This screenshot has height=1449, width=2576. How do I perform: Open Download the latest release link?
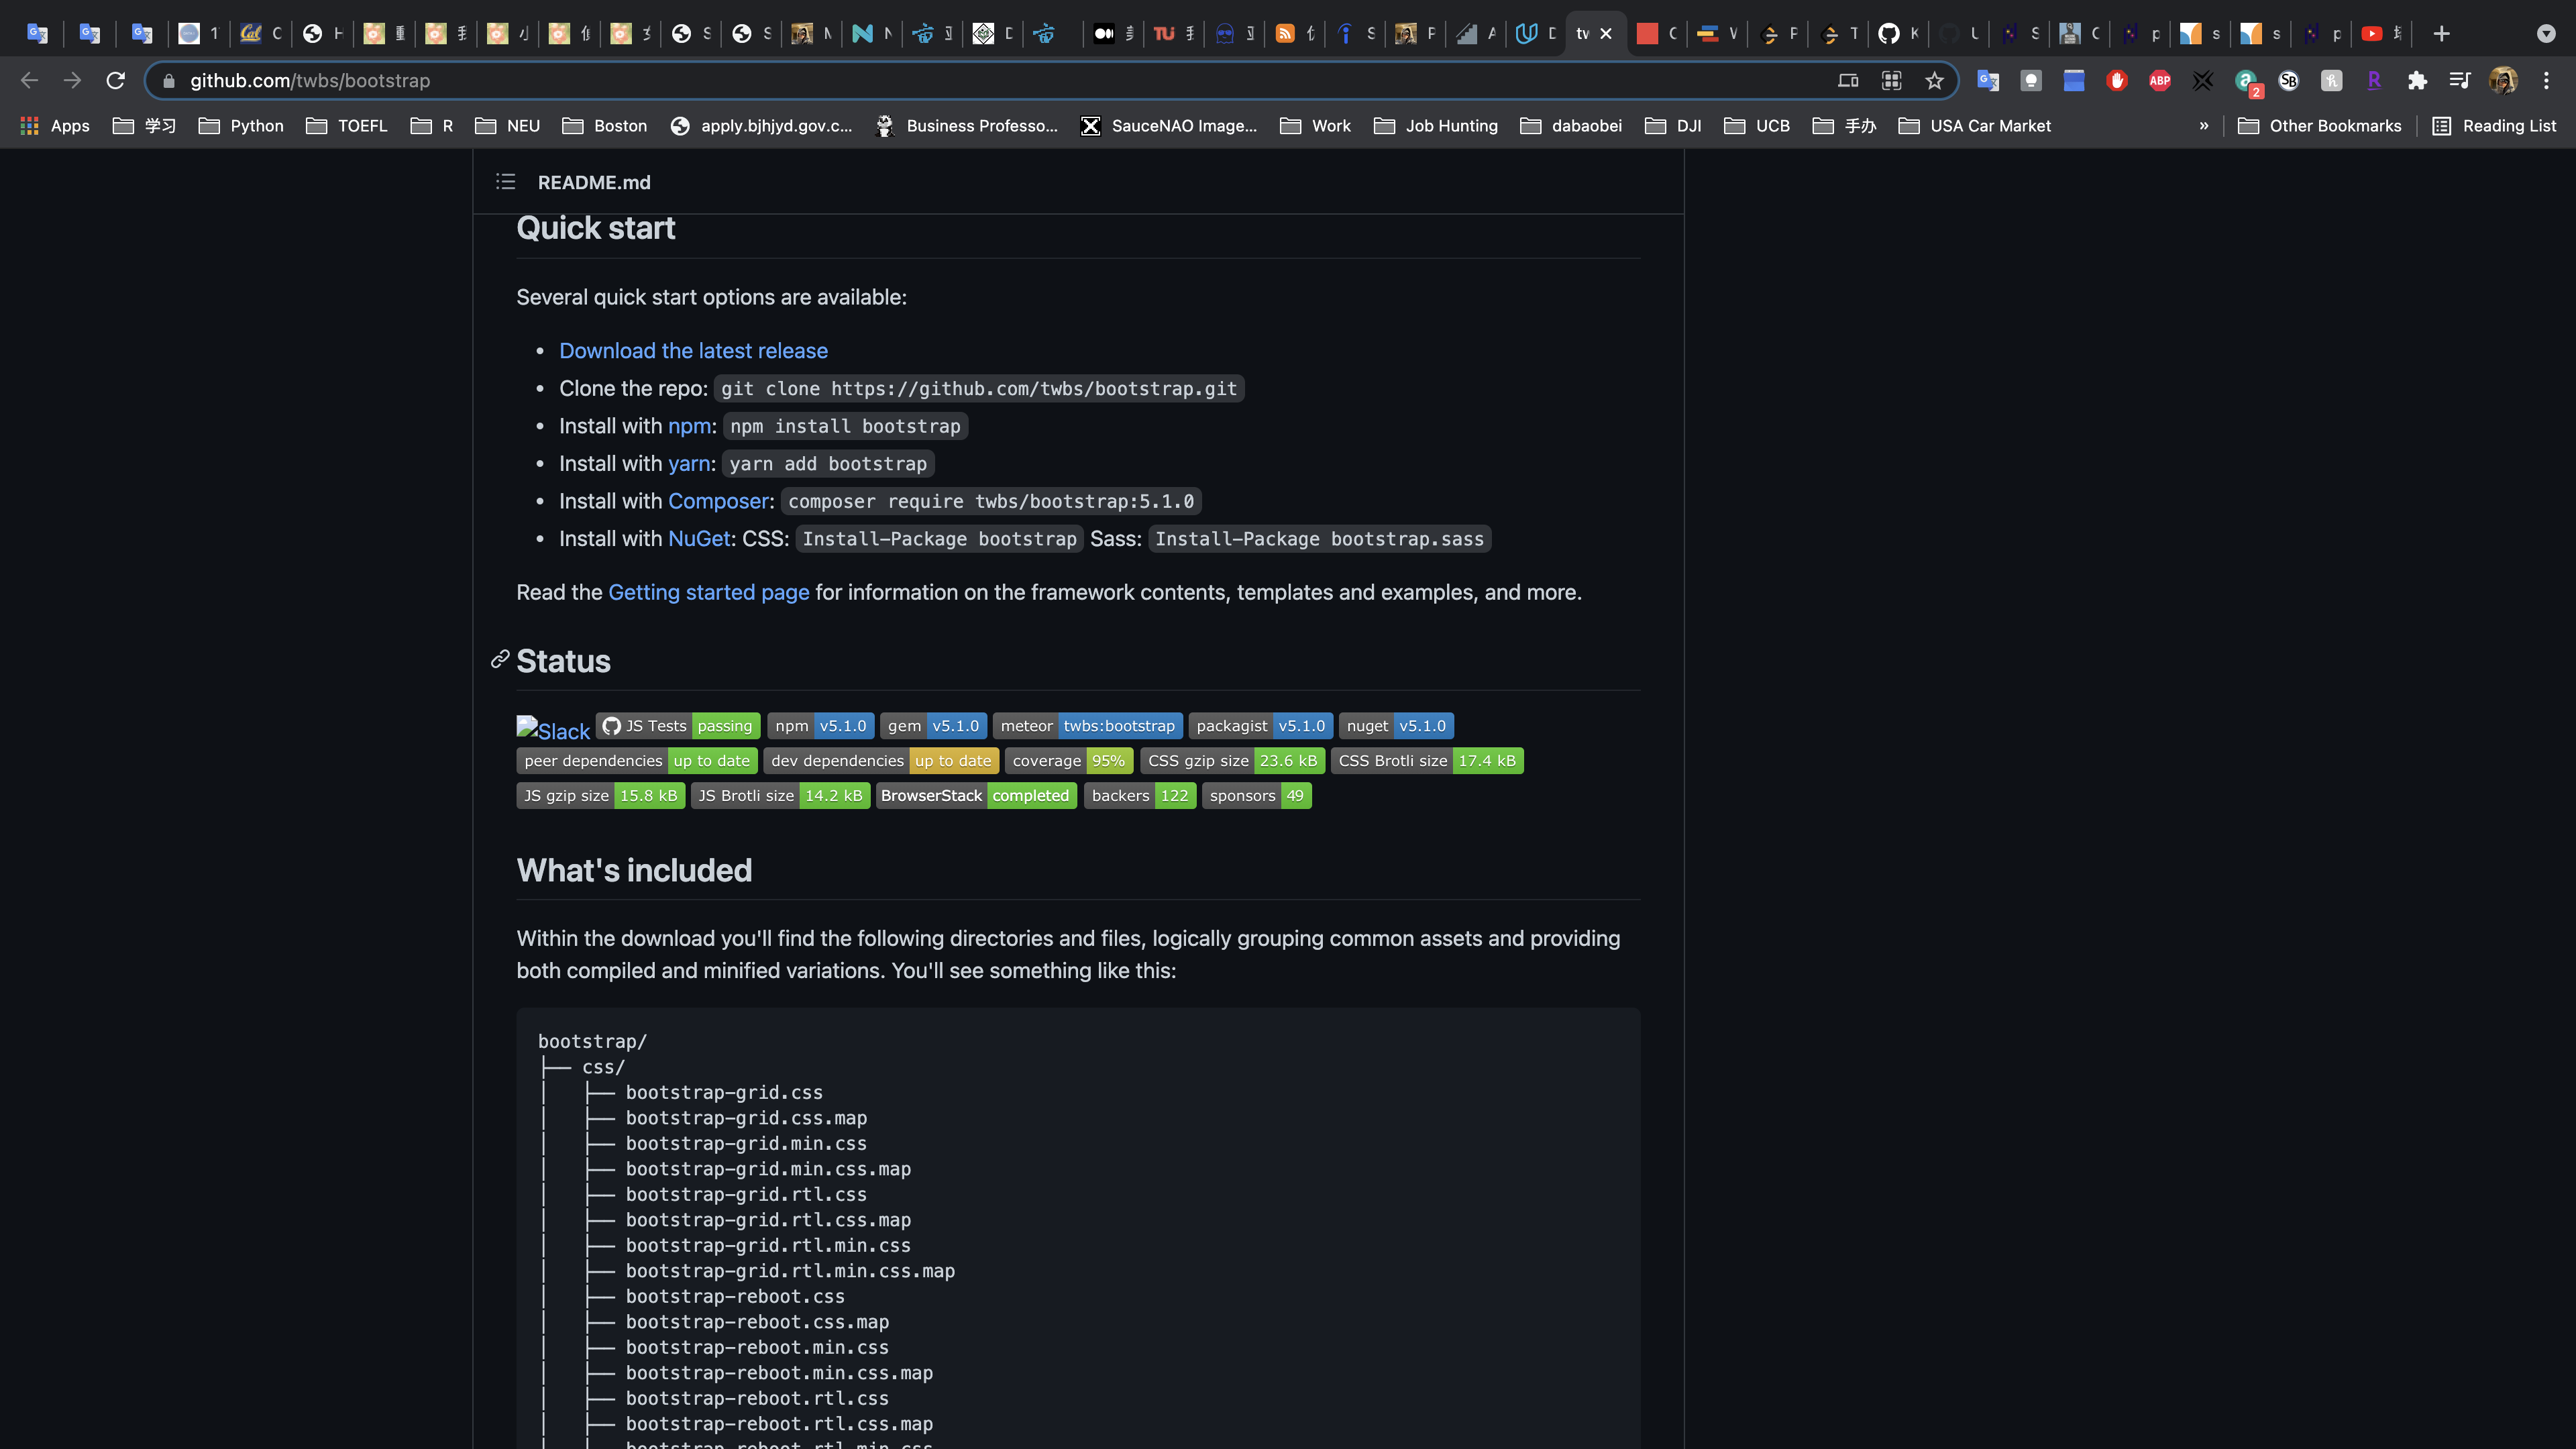click(x=693, y=351)
